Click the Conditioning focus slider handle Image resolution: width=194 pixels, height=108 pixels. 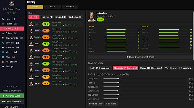coord(117,99)
